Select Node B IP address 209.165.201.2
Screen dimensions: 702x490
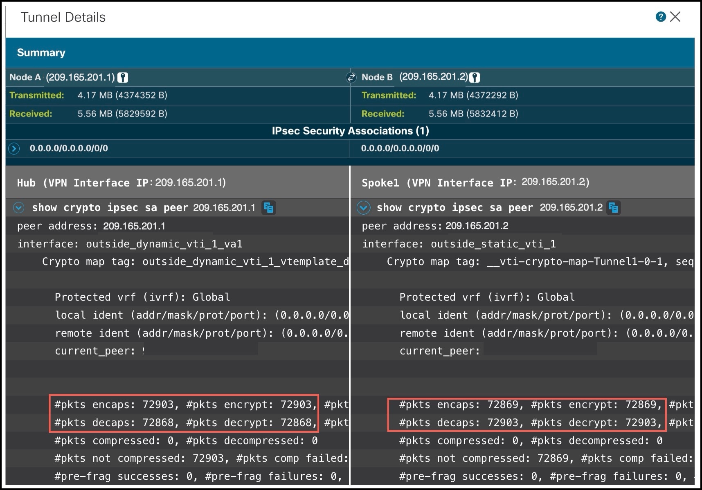(434, 77)
